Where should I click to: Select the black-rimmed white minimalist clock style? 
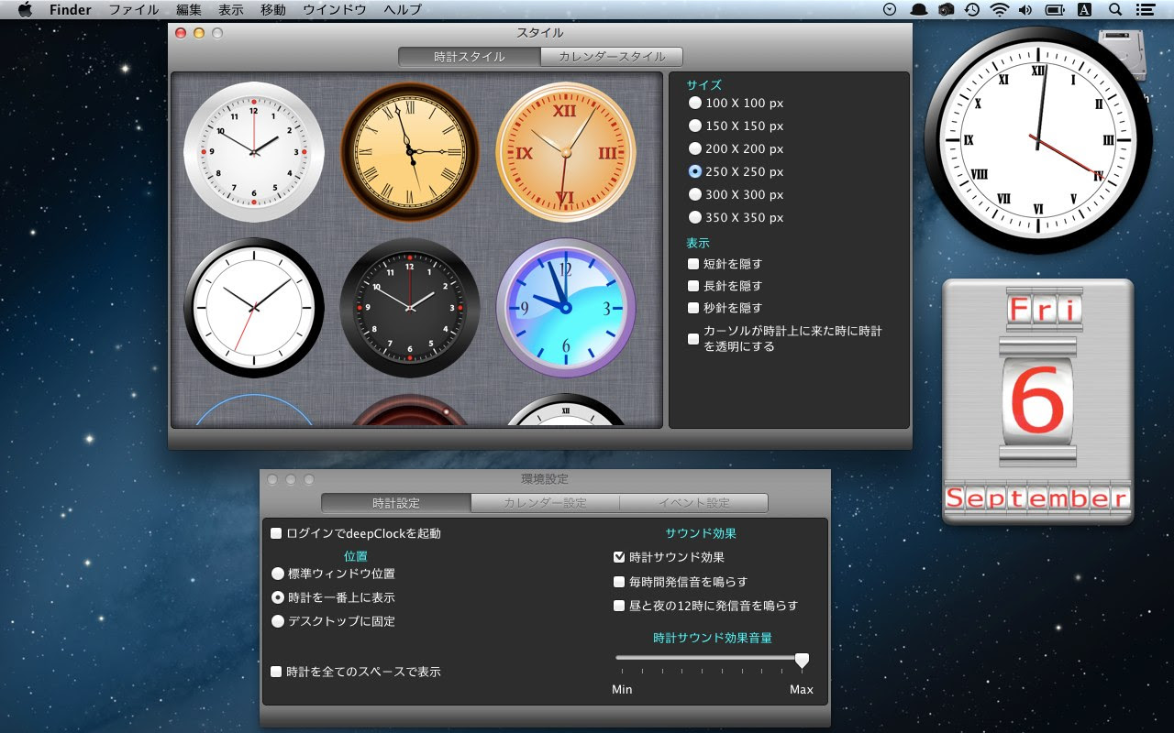click(x=253, y=308)
